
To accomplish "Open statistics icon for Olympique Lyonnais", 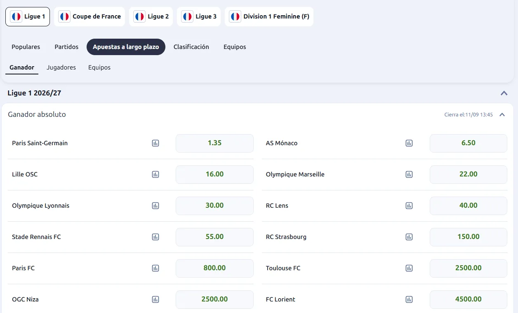I will [155, 206].
